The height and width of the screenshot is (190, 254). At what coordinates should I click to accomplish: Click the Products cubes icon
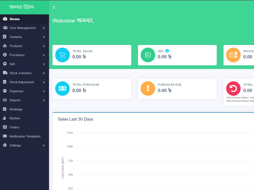pos(5,46)
